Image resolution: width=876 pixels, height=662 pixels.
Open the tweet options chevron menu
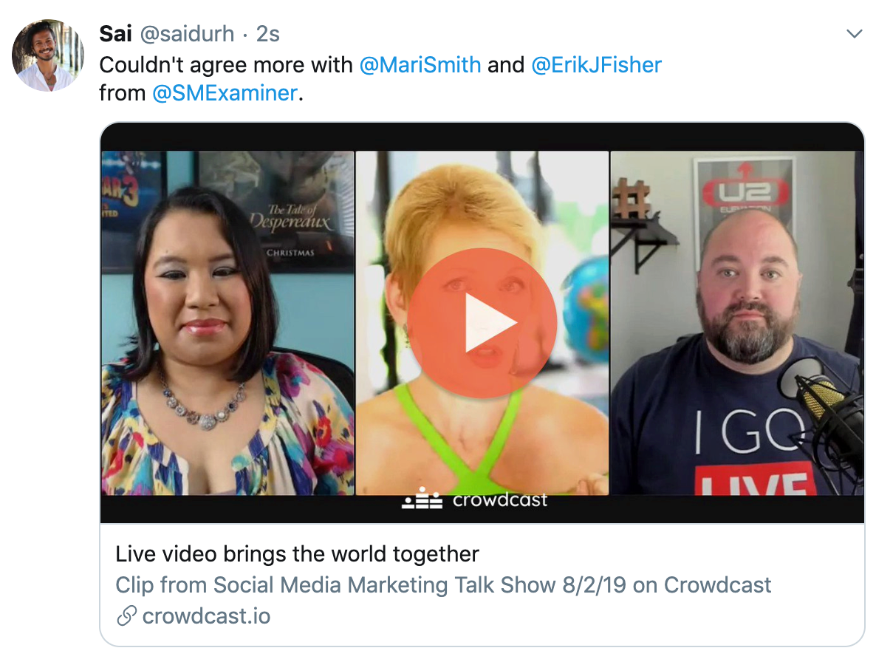[x=855, y=34]
